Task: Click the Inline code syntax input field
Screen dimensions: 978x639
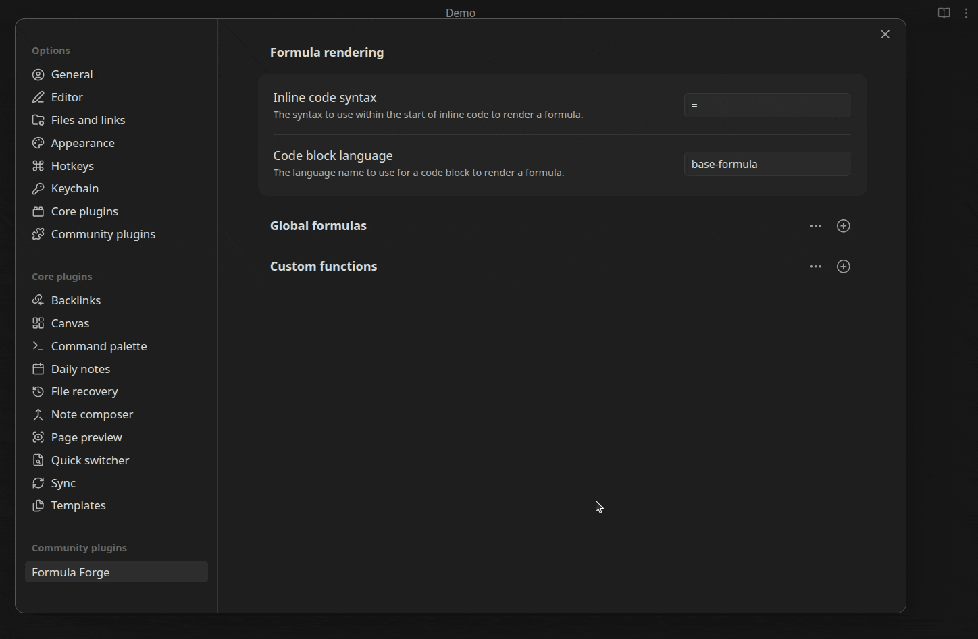Action: coord(767,105)
